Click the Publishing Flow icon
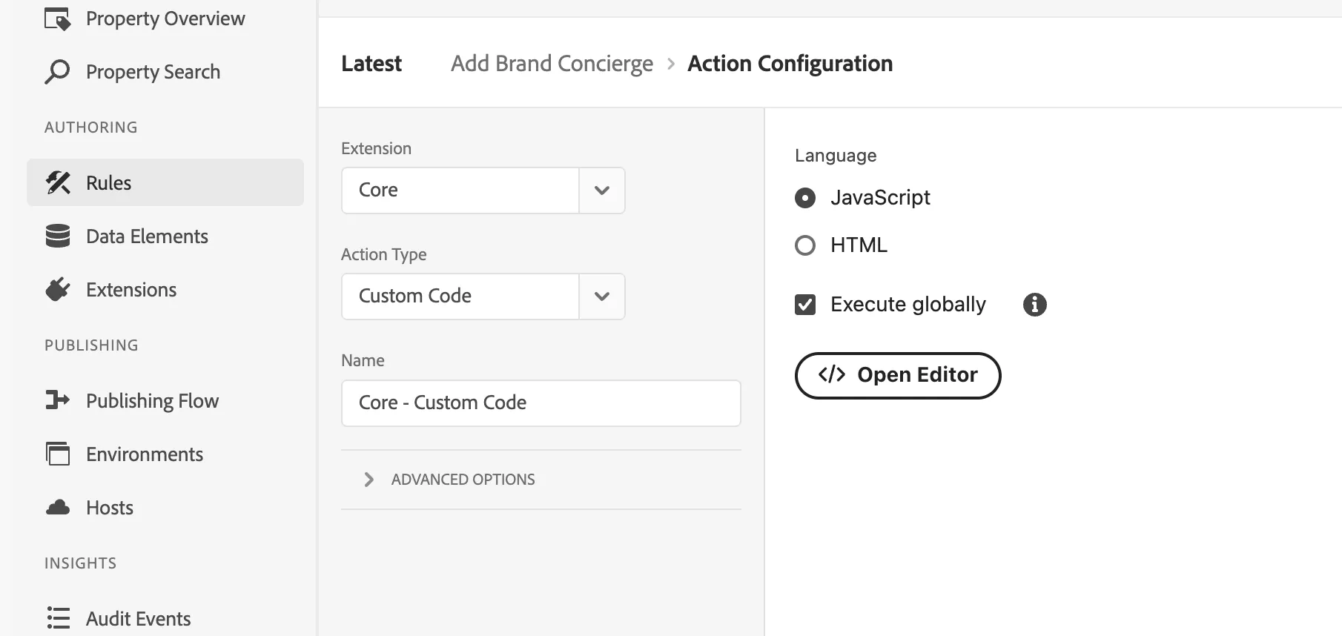 [58, 400]
